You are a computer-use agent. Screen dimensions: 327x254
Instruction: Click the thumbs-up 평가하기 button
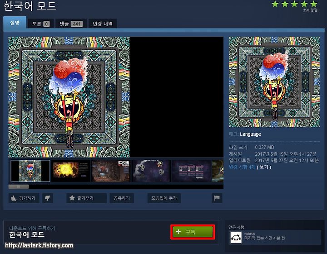tap(24, 198)
